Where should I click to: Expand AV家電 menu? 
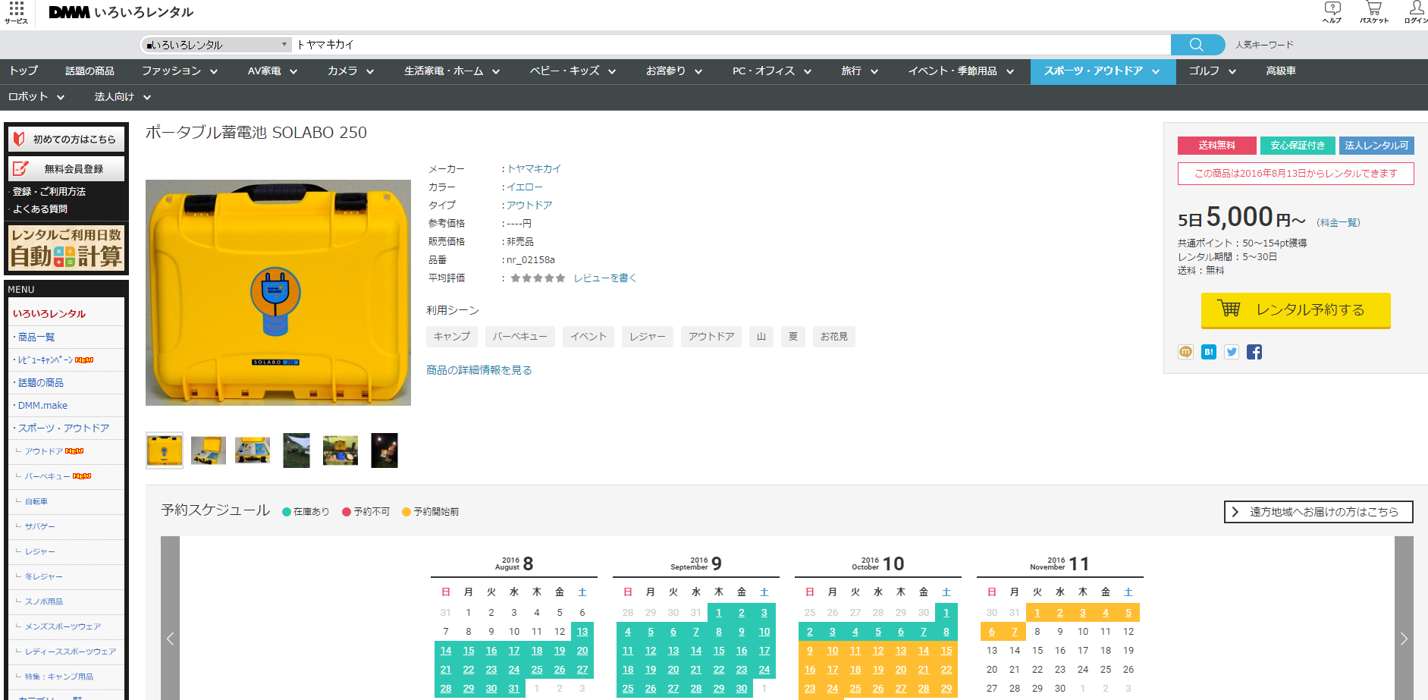click(272, 71)
